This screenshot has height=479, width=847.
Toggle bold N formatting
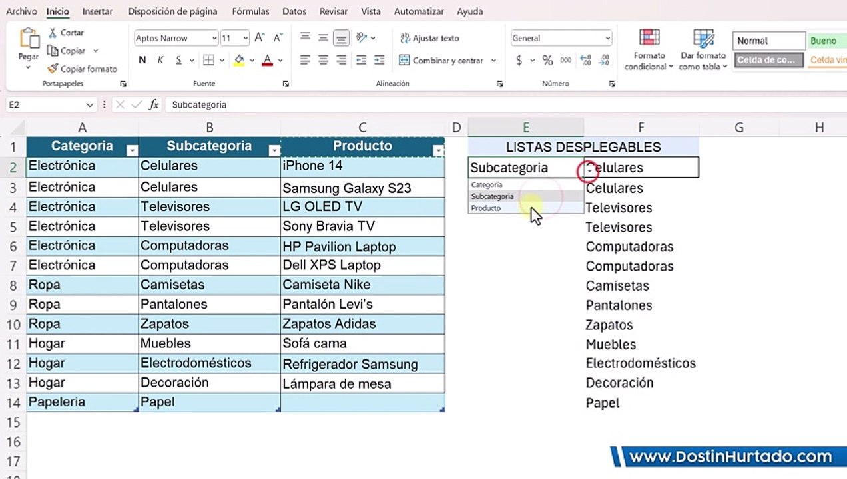(x=142, y=60)
